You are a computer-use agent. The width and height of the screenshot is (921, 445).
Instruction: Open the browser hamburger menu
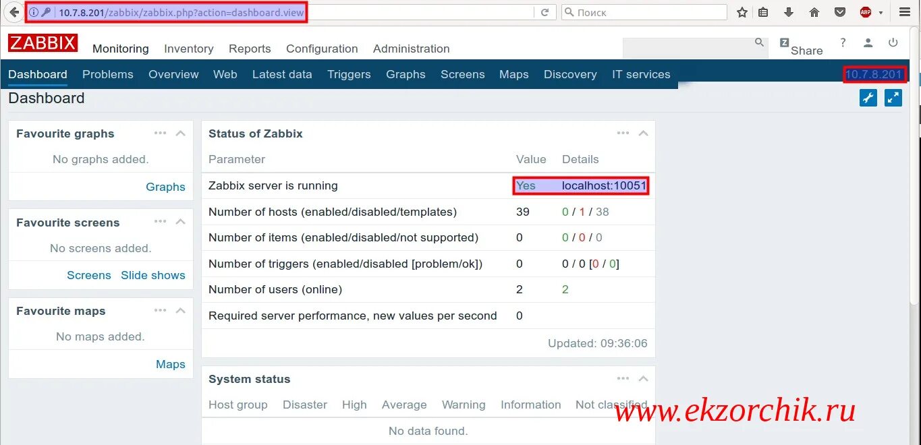click(x=905, y=12)
